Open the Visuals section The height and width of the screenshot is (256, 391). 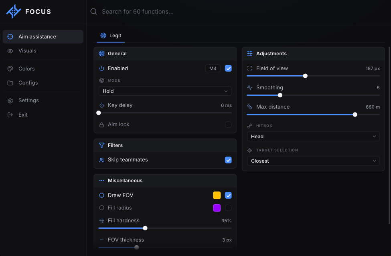tap(43, 51)
